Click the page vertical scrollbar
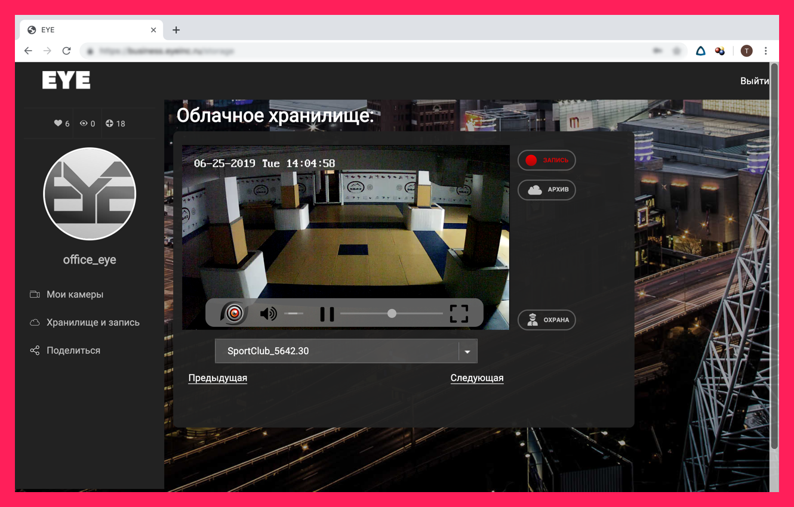 click(774, 256)
